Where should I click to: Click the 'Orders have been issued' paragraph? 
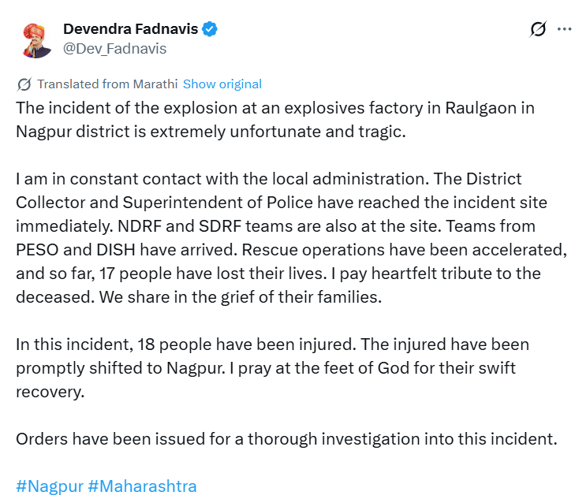pos(286,439)
